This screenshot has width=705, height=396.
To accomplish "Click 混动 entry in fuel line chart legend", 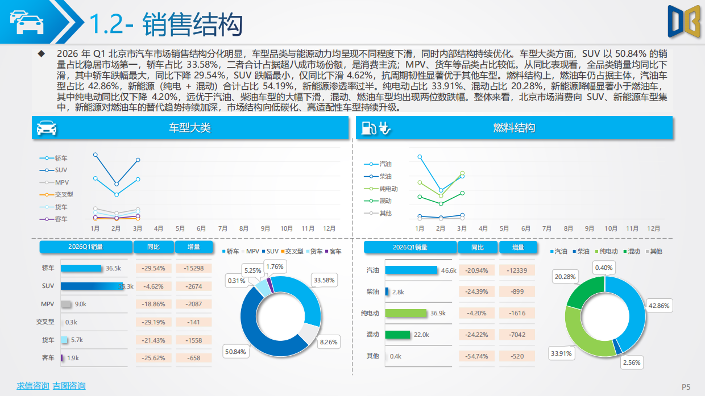I will (x=378, y=201).
